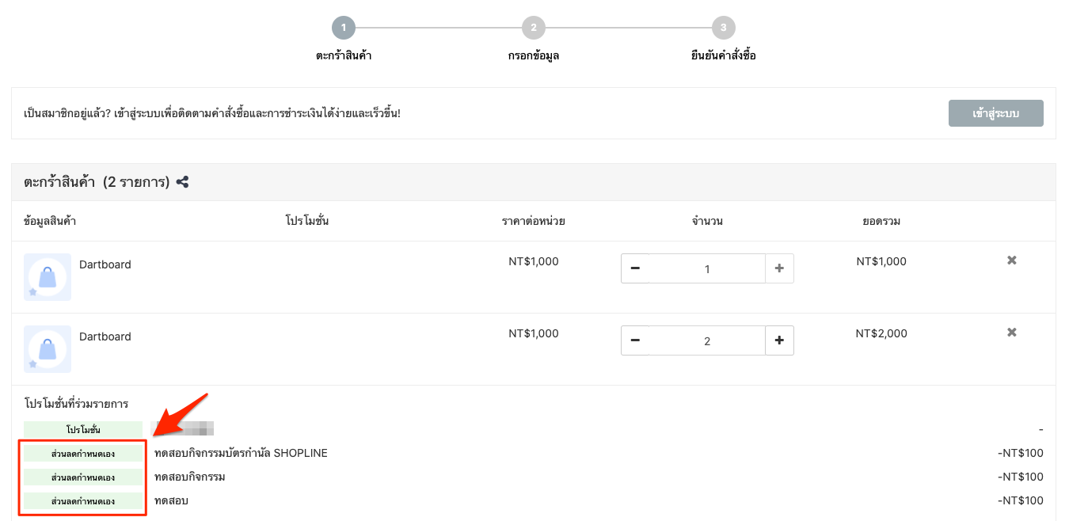1069x521 pixels.
Task: Click the step label ยืนยันคำสั่งซื้อ
Action: point(723,55)
